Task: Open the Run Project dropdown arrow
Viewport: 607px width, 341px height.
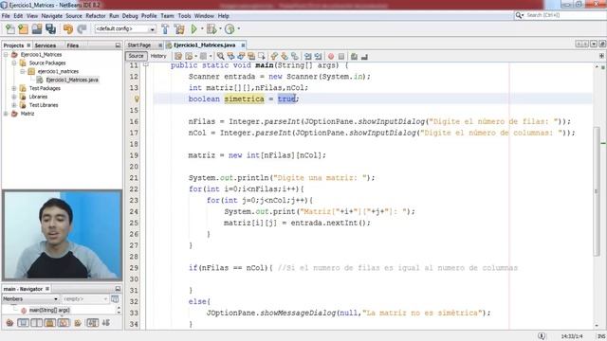Action: tap(202, 28)
